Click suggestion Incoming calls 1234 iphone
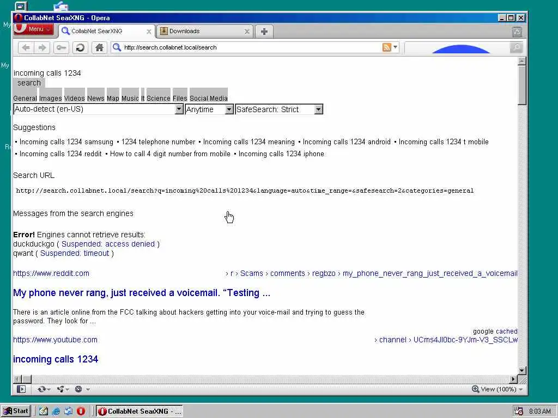558x418 pixels. [x=281, y=154]
